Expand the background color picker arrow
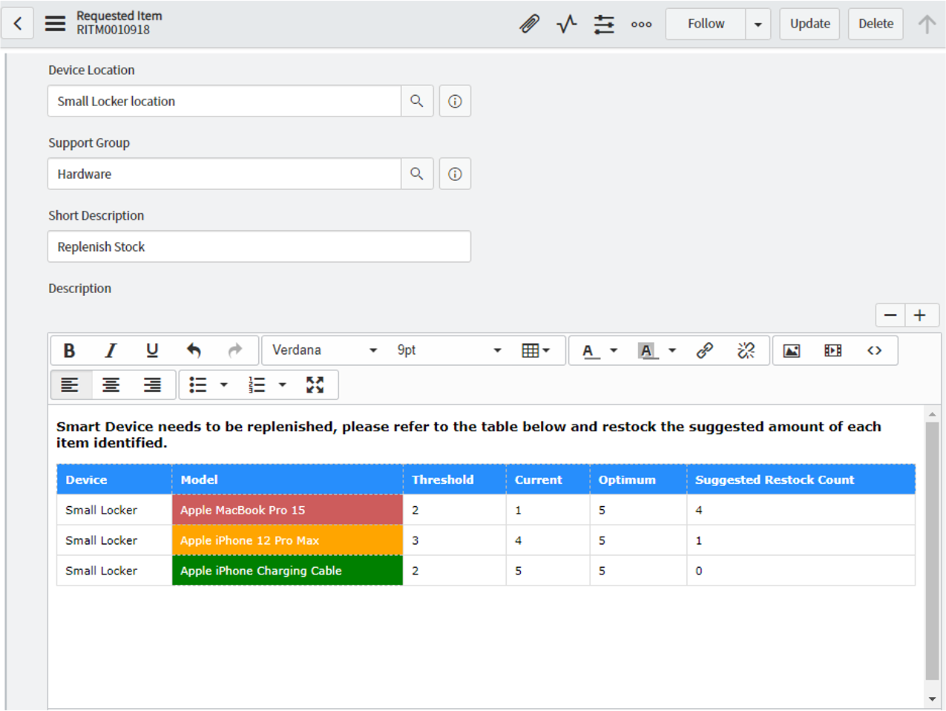The height and width of the screenshot is (711, 946). pyautogui.click(x=672, y=350)
